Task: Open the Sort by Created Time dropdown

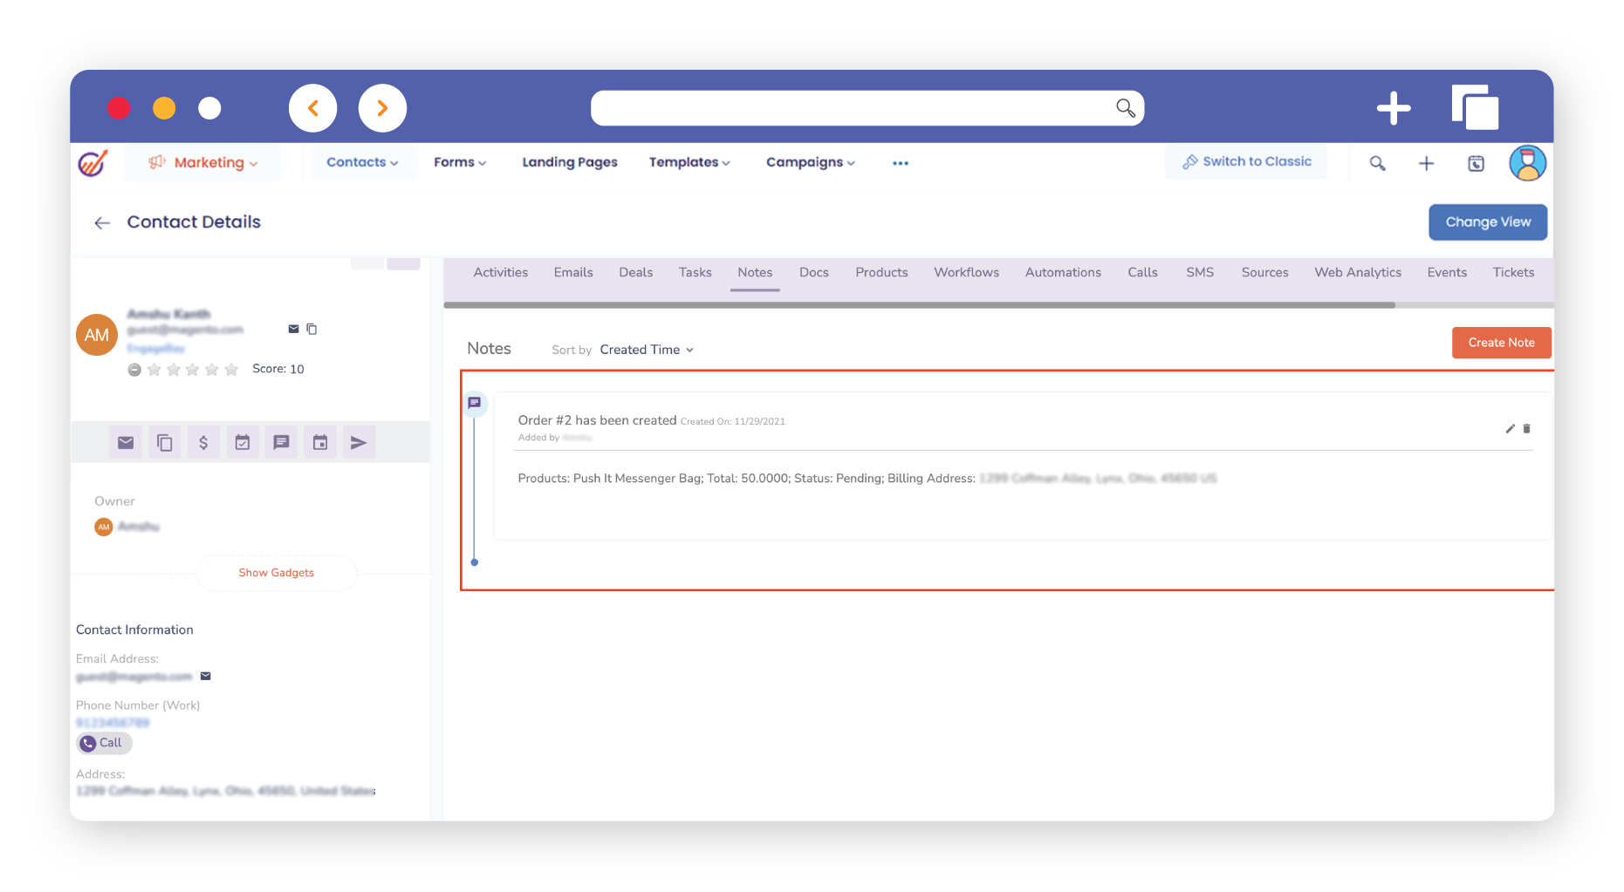Action: coord(647,350)
